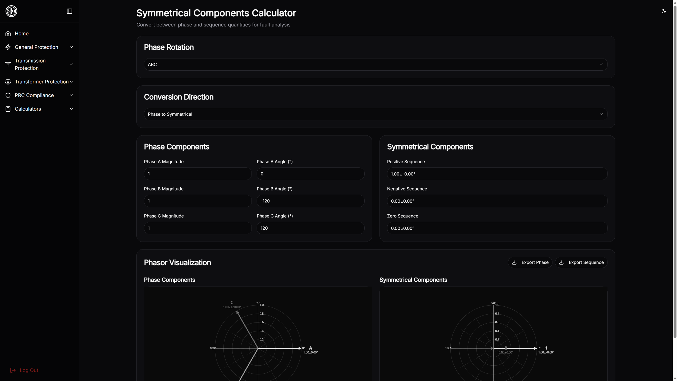Open the Phase Rotation ABC dropdown
The width and height of the screenshot is (677, 381).
click(376, 64)
